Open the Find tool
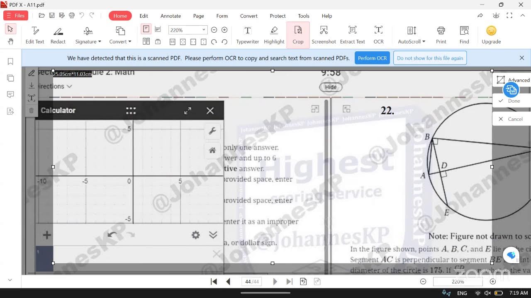This screenshot has height=298, width=531. tap(464, 35)
